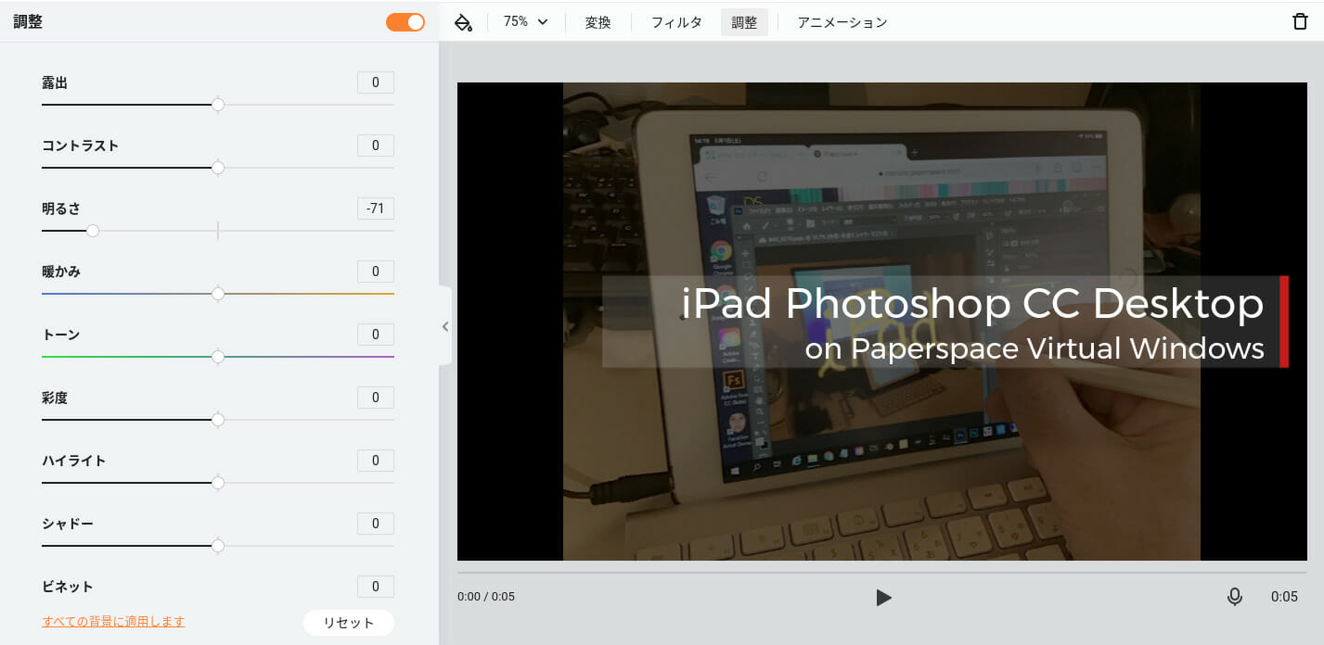The image size is (1324, 645).
Task: Click the 0:05 duration label
Action: (1284, 597)
